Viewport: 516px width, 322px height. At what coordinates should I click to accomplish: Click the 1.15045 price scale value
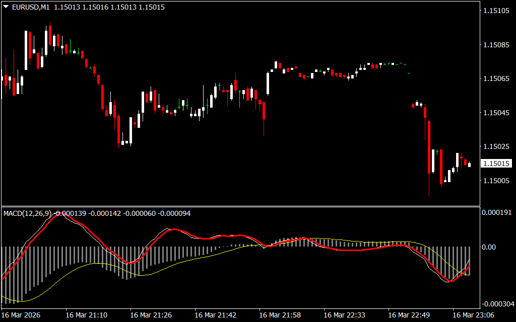point(497,113)
